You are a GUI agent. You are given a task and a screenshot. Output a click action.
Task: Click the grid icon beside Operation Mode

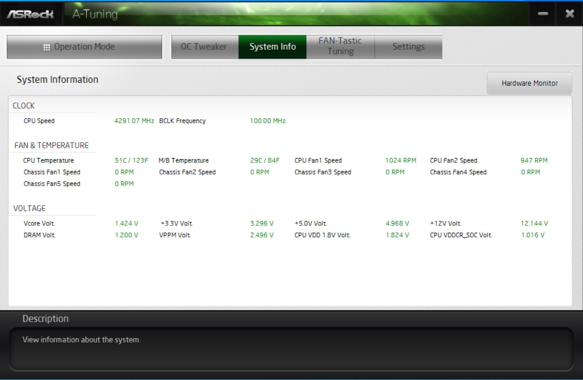coord(47,47)
